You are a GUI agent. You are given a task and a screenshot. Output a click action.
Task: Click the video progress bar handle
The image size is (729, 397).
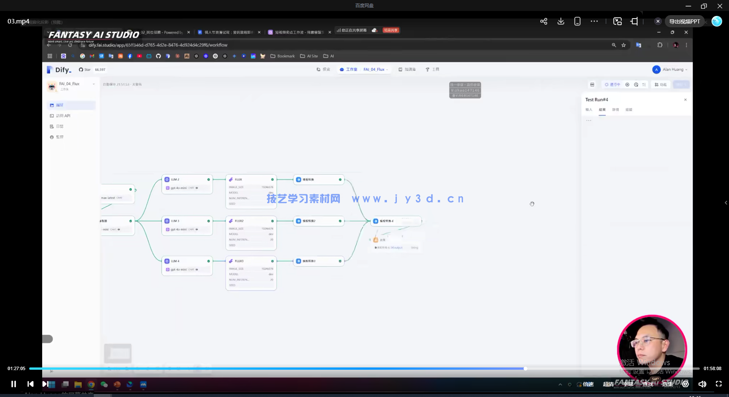pos(525,369)
